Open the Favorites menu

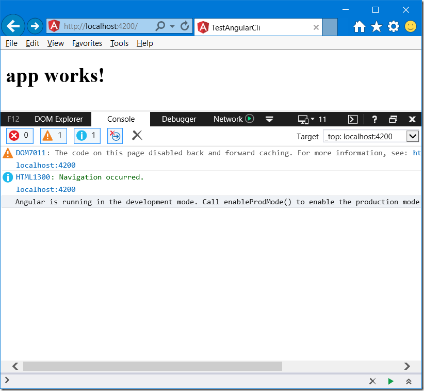87,43
